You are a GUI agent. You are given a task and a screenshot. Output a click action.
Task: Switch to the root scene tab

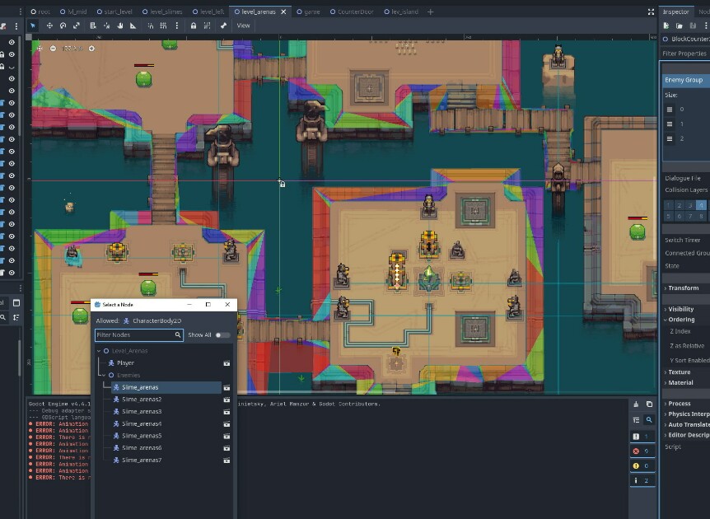pyautogui.click(x=40, y=12)
